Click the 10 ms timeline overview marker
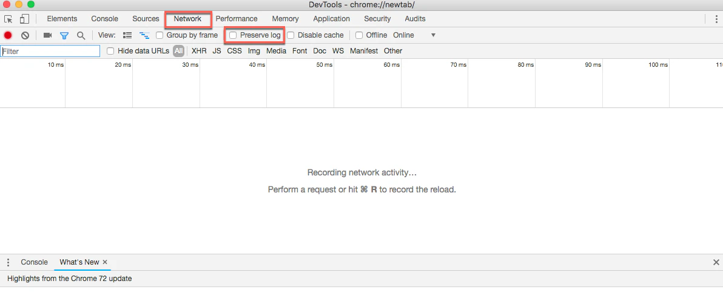The height and width of the screenshot is (295, 723). click(56, 65)
